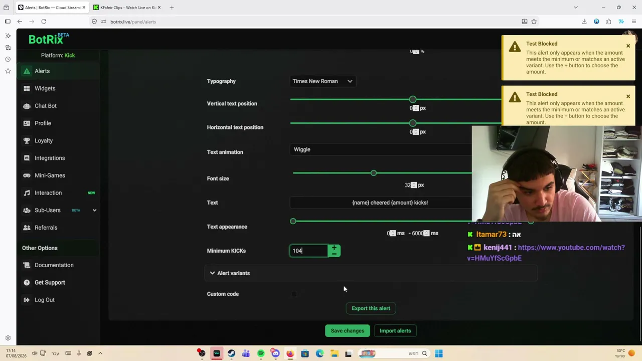Click the Loyalty trophy icon
The image size is (642, 361).
(x=27, y=141)
